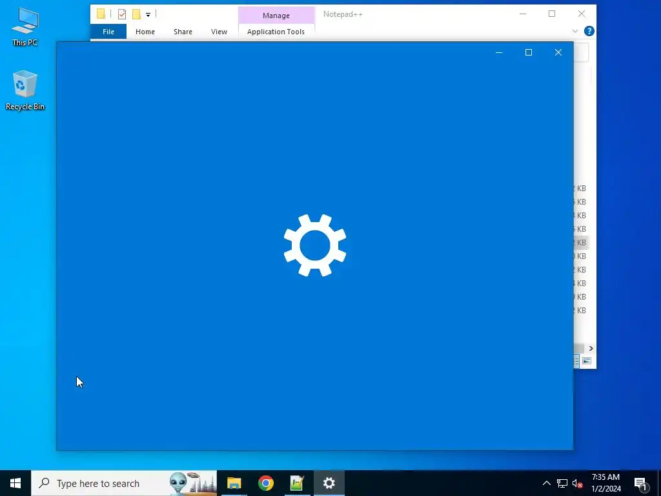Click the muted volume tray icon
This screenshot has width=661, height=496.
tap(577, 483)
